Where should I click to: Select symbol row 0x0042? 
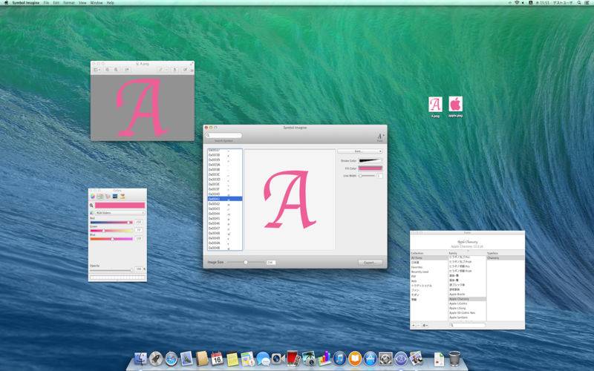(x=225, y=203)
